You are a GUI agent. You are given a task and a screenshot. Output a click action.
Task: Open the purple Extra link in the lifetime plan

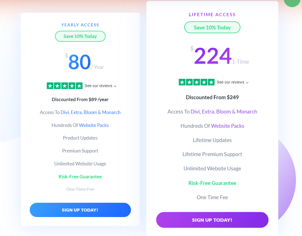click(208, 112)
